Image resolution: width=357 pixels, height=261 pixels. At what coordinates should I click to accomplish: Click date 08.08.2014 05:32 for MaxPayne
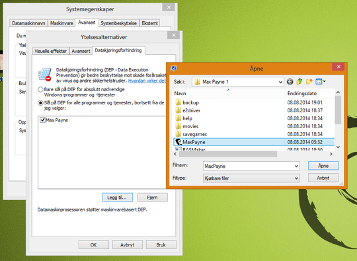tap(305, 142)
